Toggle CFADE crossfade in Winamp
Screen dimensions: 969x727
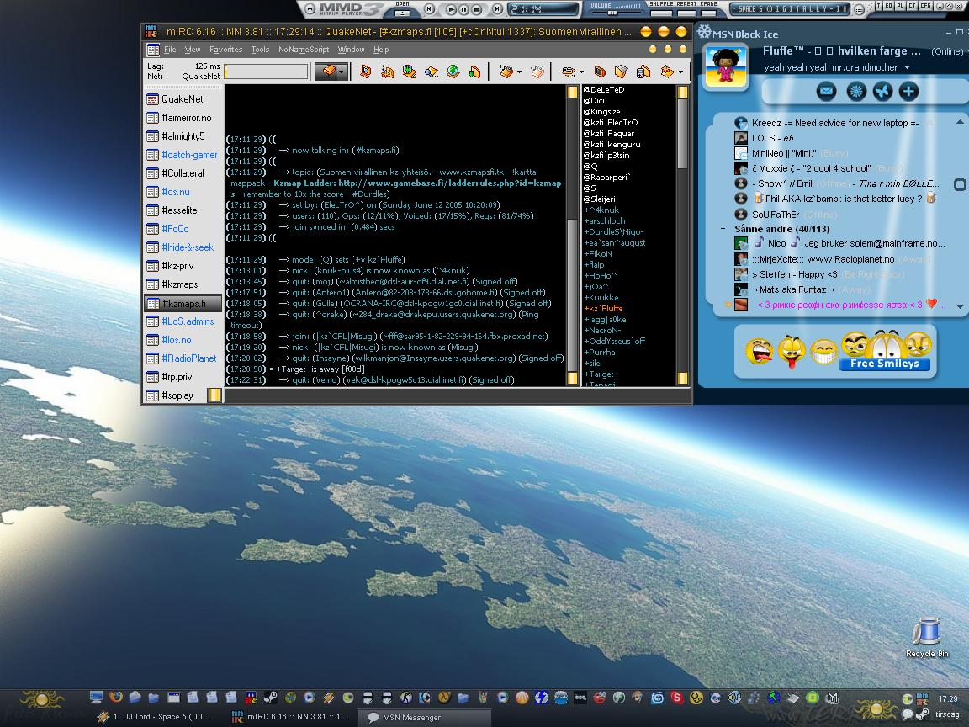pyautogui.click(x=709, y=13)
